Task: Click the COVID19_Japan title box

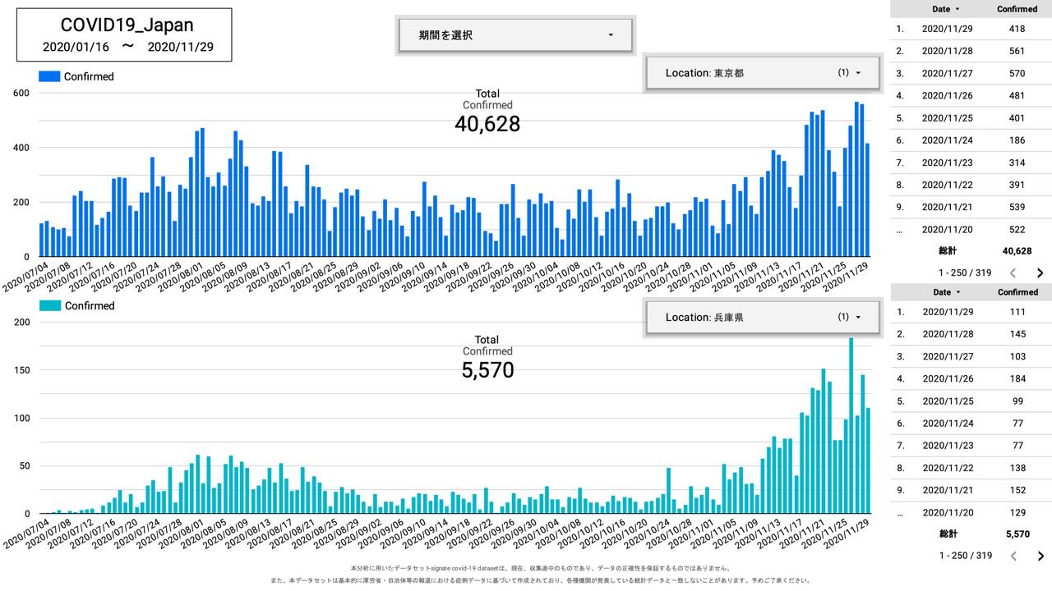Action: [124, 35]
